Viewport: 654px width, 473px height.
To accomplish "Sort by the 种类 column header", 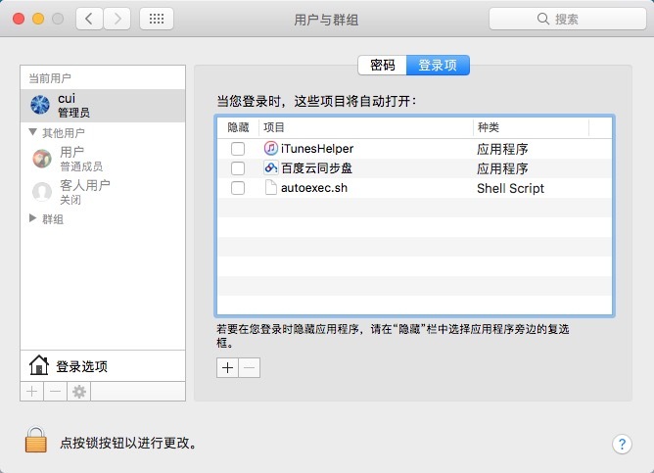I will coord(529,127).
